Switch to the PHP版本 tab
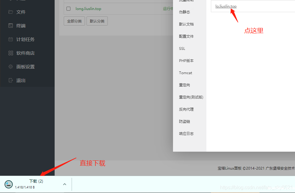 click(186, 61)
